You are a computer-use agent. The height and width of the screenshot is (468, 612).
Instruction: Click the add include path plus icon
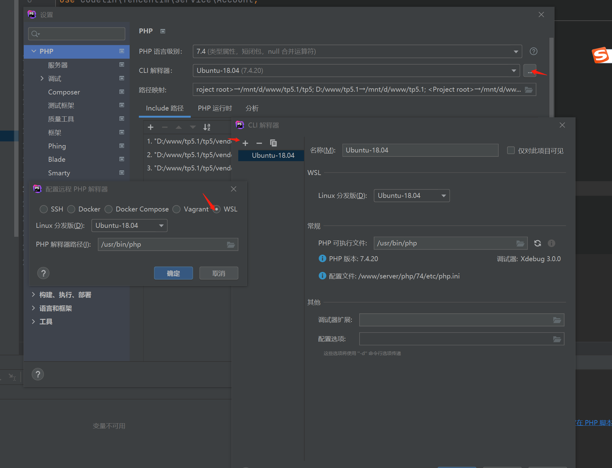coord(151,127)
